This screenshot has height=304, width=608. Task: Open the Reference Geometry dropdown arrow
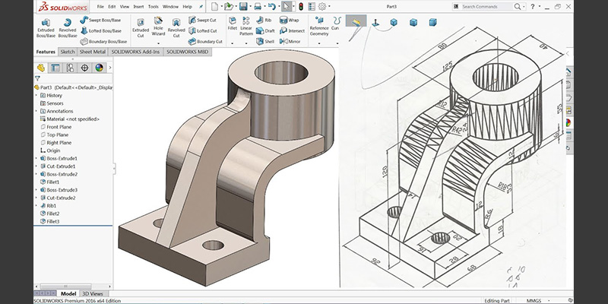click(x=319, y=43)
